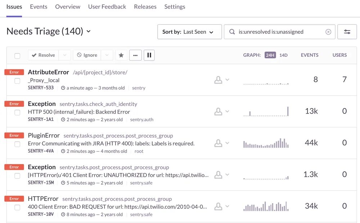Switch to the Releases tab
Image resolution: width=360 pixels, height=223 pixels.
click(145, 7)
